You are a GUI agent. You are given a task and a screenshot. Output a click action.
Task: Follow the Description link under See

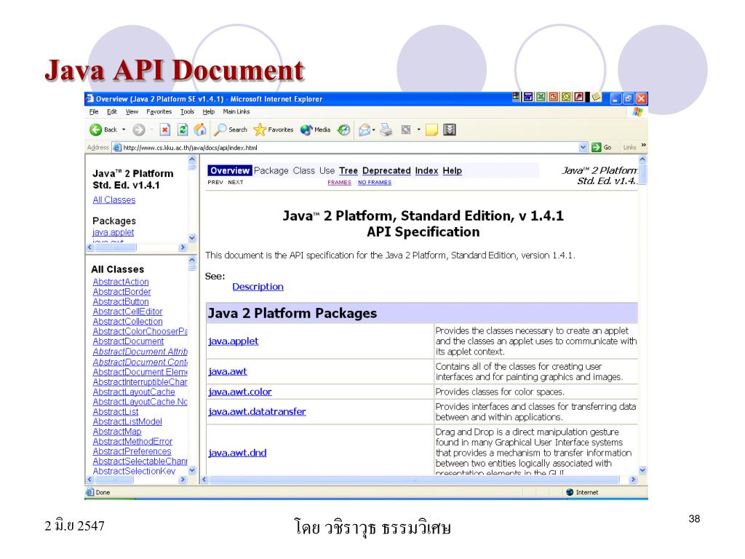(258, 287)
